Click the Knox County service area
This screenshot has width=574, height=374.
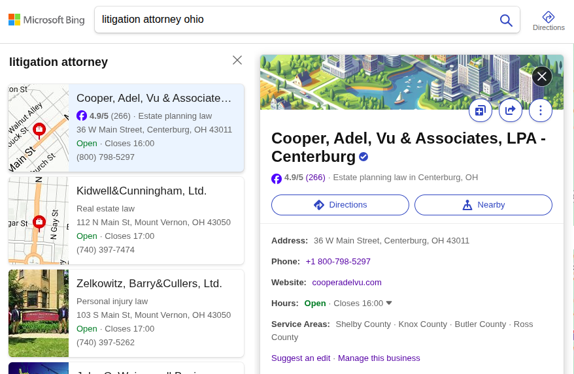[422, 324]
